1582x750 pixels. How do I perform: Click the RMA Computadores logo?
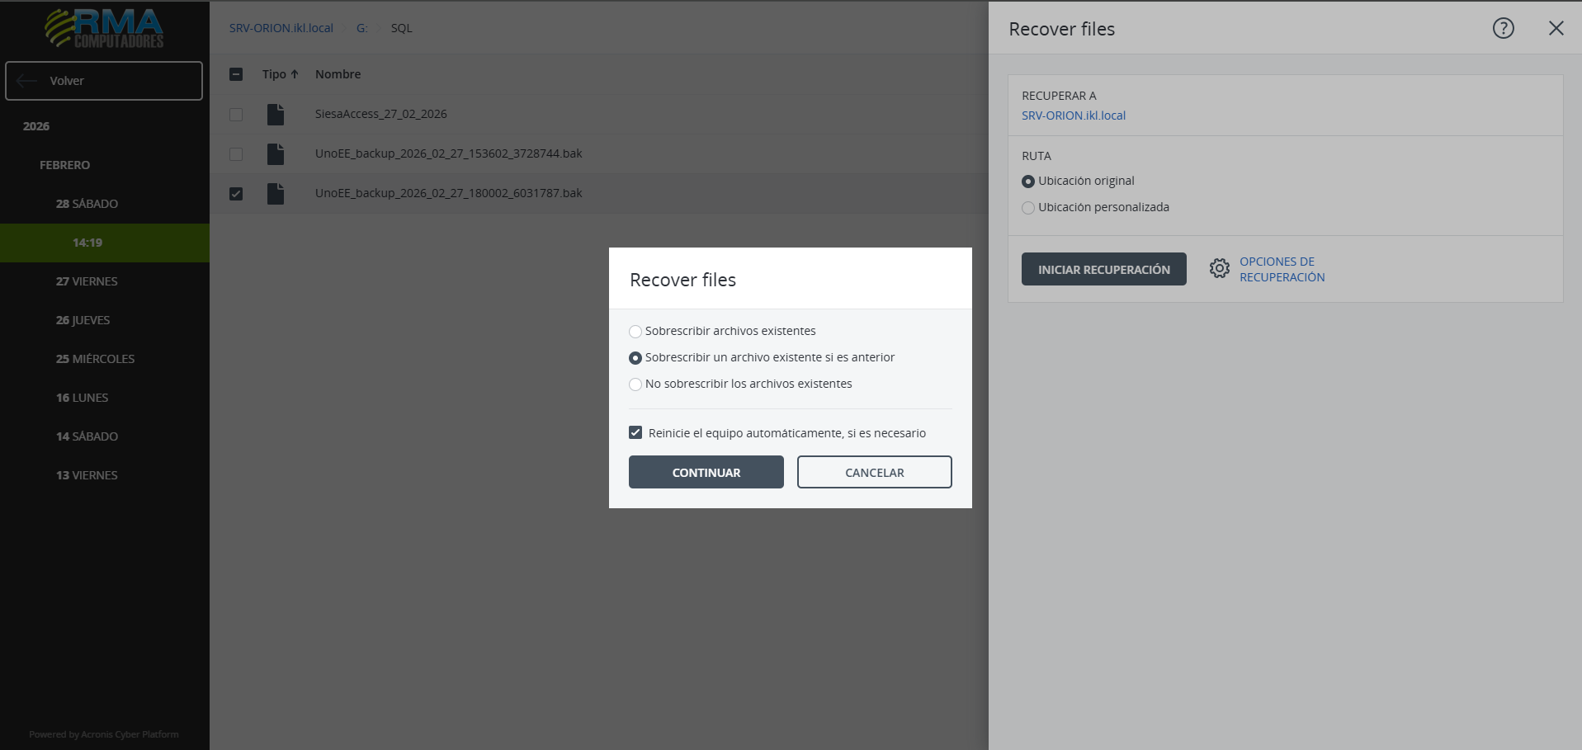(x=104, y=28)
